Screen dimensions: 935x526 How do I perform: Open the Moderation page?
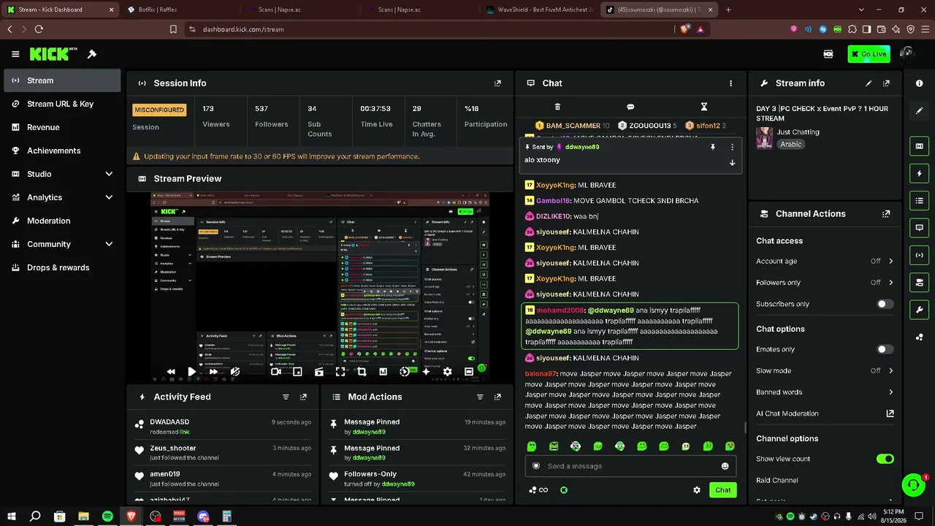(62, 221)
